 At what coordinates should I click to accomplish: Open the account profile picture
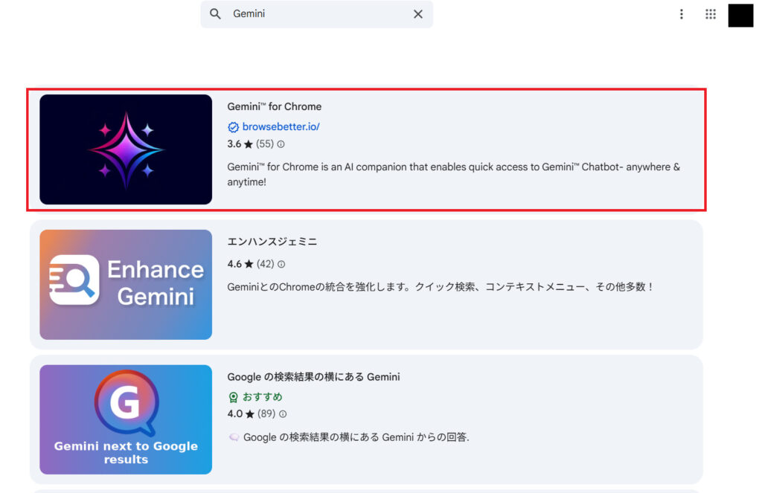point(740,15)
